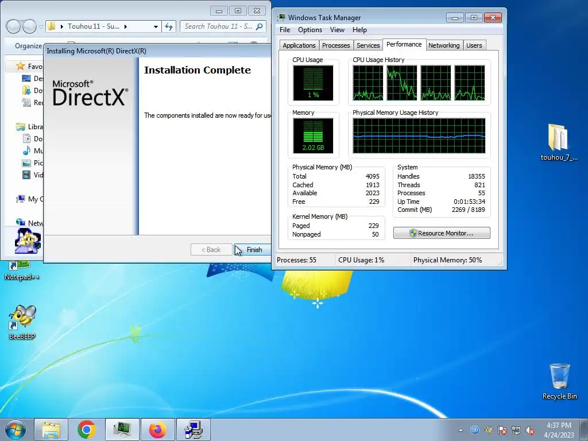
Task: Show hidden tray icons arrow
Action: coord(461,430)
